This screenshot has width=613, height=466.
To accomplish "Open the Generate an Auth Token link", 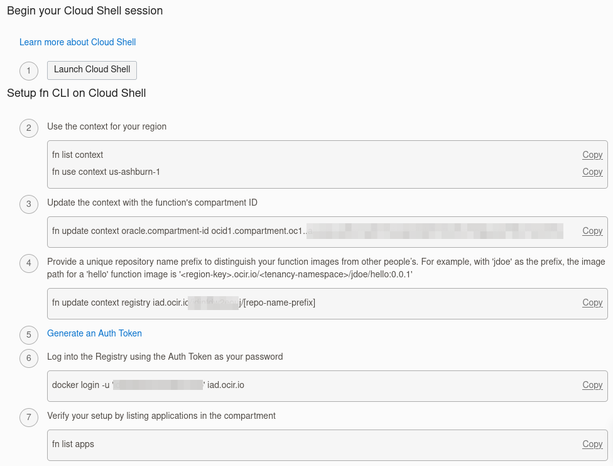I will tap(94, 333).
